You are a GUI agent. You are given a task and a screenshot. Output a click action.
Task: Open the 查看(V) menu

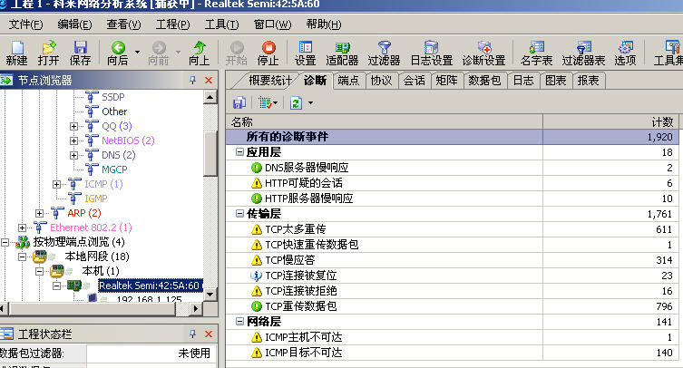point(123,24)
